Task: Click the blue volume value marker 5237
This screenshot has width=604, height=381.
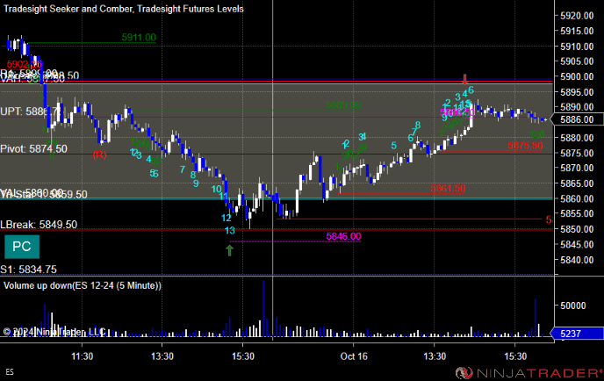Action: pyautogui.click(x=577, y=334)
